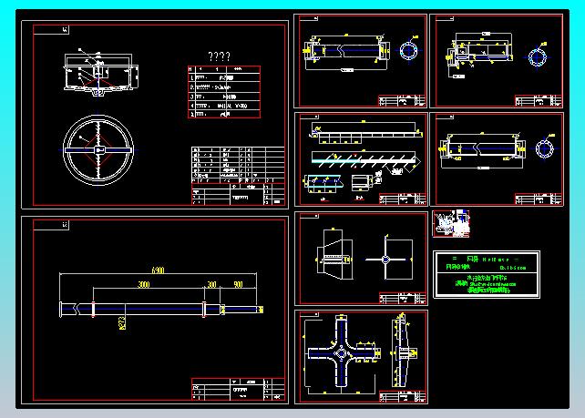The image size is (585, 418).
Task: Select the plus-shaped hub end view
Action: click(386, 260)
